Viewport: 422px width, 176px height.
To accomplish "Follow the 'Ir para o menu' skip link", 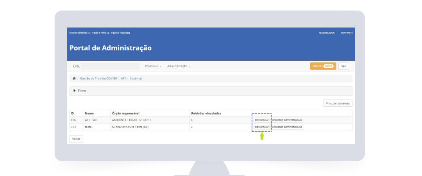I will pos(101,33).
